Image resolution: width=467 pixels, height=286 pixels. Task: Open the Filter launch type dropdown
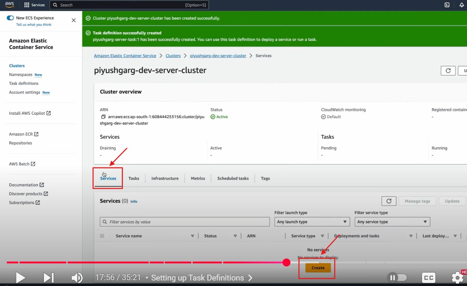(x=312, y=222)
